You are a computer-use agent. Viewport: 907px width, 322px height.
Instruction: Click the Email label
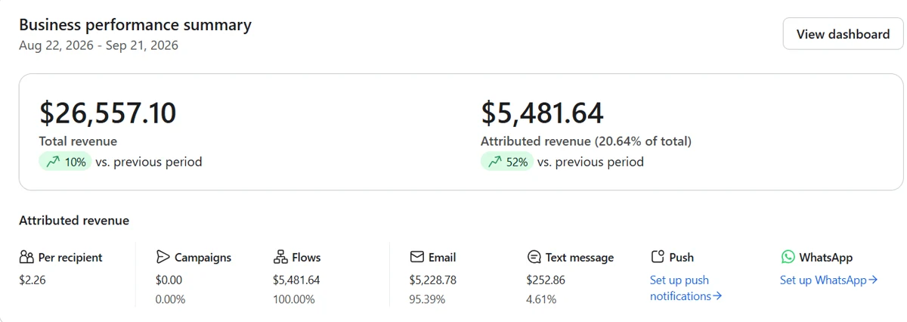click(442, 257)
